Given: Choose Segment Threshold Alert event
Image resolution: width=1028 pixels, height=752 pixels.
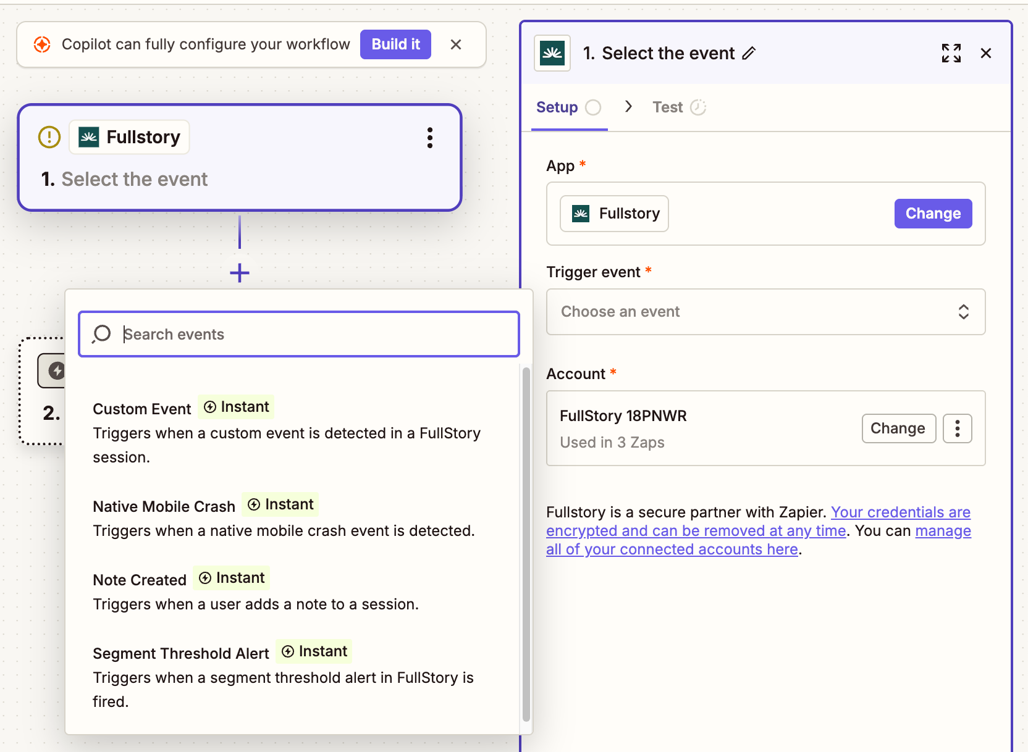Looking at the screenshot, I should tap(180, 653).
